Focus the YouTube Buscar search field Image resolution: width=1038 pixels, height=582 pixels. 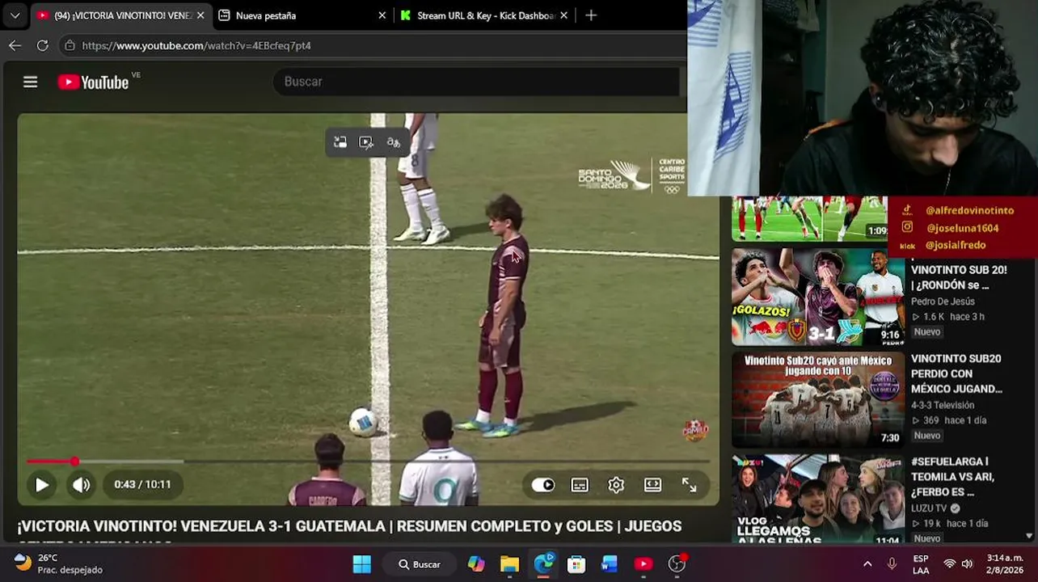(x=477, y=82)
